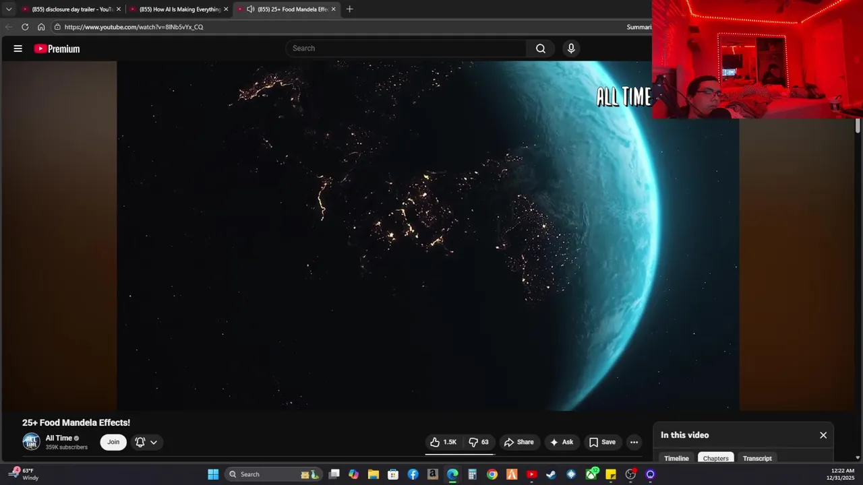The height and width of the screenshot is (485, 863).
Task: Open Facebook taskbar icon
Action: click(x=413, y=474)
